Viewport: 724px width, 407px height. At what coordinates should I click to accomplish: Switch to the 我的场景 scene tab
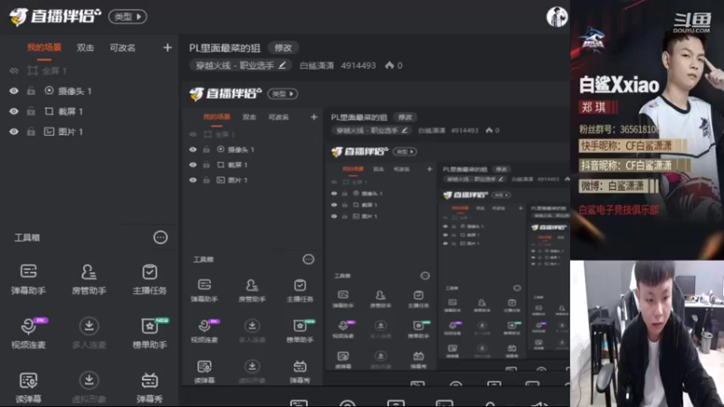tap(43, 48)
